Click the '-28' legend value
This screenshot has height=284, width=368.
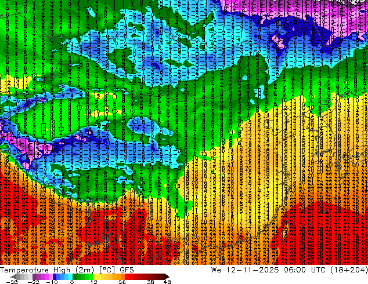[x=12, y=282]
